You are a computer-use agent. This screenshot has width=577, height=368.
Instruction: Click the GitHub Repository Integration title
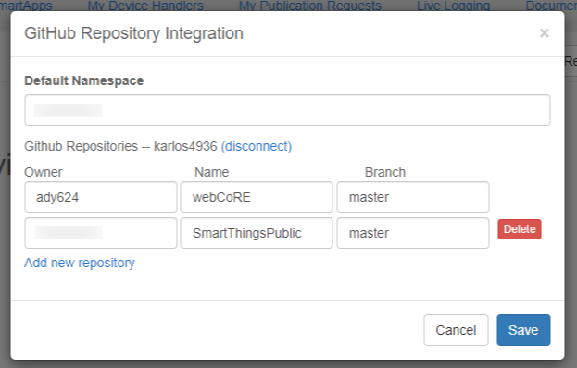(x=134, y=33)
